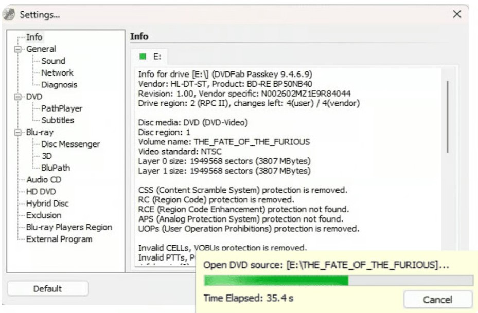Select Disc Messenger under Blu-ray
Image resolution: width=478 pixels, height=313 pixels.
coord(71,144)
